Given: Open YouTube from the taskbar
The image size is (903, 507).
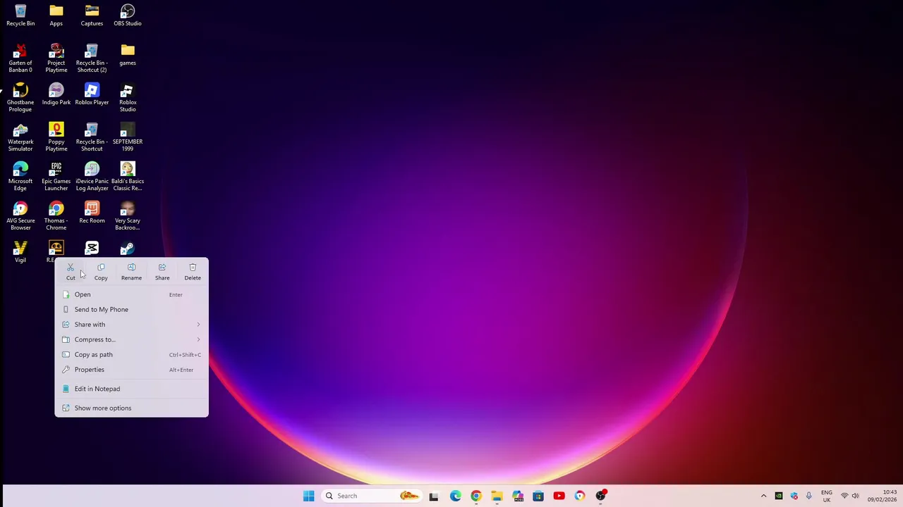Looking at the screenshot, I should click(559, 496).
